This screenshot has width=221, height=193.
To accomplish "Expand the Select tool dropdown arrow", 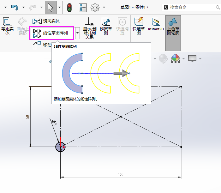I will click(x=60, y=8).
